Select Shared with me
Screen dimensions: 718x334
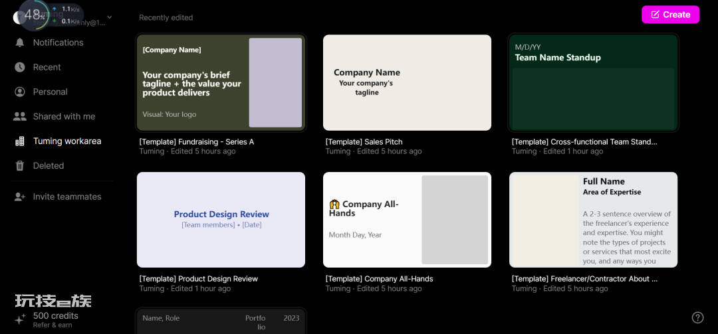[62, 117]
